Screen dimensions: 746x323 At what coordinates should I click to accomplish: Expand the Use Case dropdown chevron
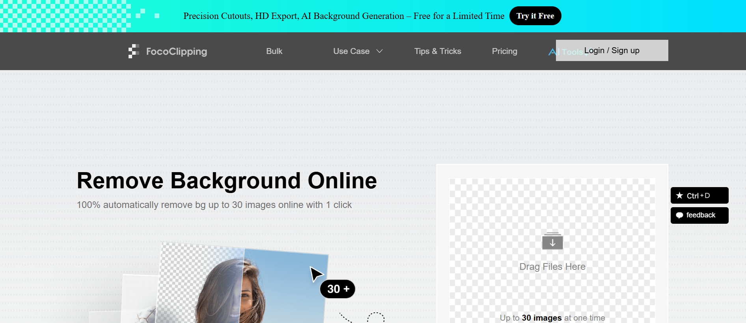(x=379, y=51)
